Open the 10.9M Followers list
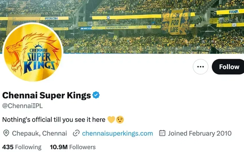 (x=73, y=147)
